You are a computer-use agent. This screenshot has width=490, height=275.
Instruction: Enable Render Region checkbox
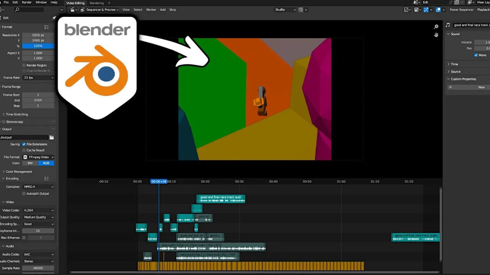[24, 65]
